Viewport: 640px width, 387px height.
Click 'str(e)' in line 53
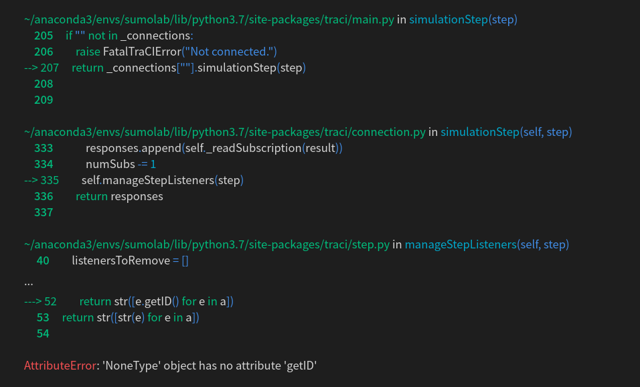(131, 317)
